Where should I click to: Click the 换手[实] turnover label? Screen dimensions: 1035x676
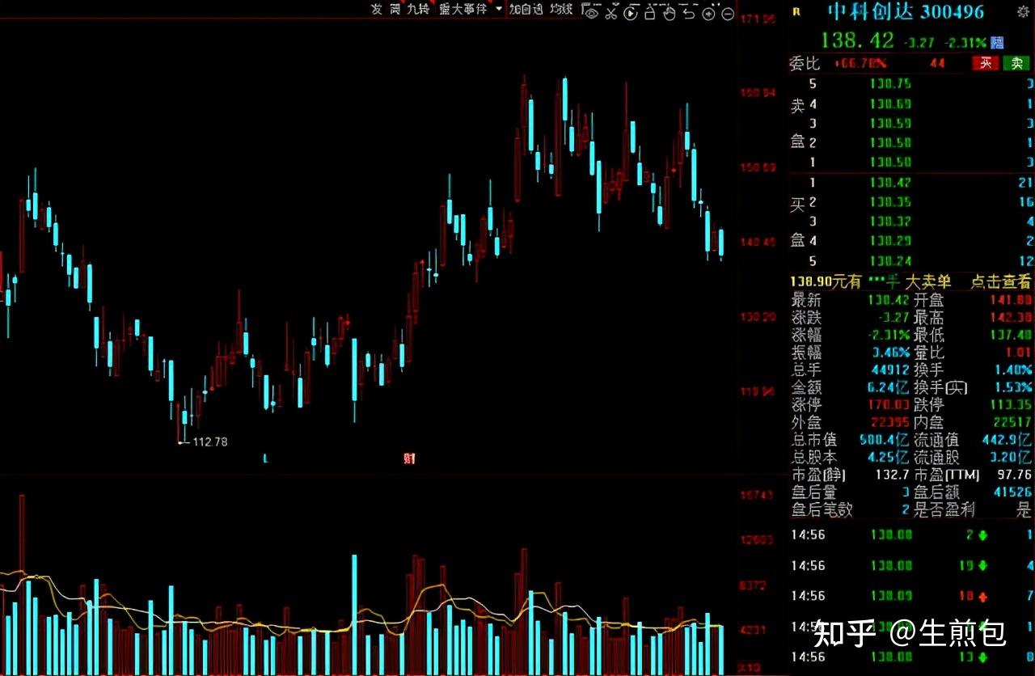pyautogui.click(x=940, y=387)
